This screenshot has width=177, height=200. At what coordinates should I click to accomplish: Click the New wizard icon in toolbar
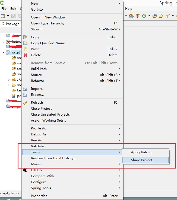pyautogui.click(x=3, y=16)
